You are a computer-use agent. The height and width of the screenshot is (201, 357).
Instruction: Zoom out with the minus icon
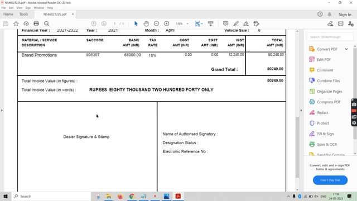156,23
